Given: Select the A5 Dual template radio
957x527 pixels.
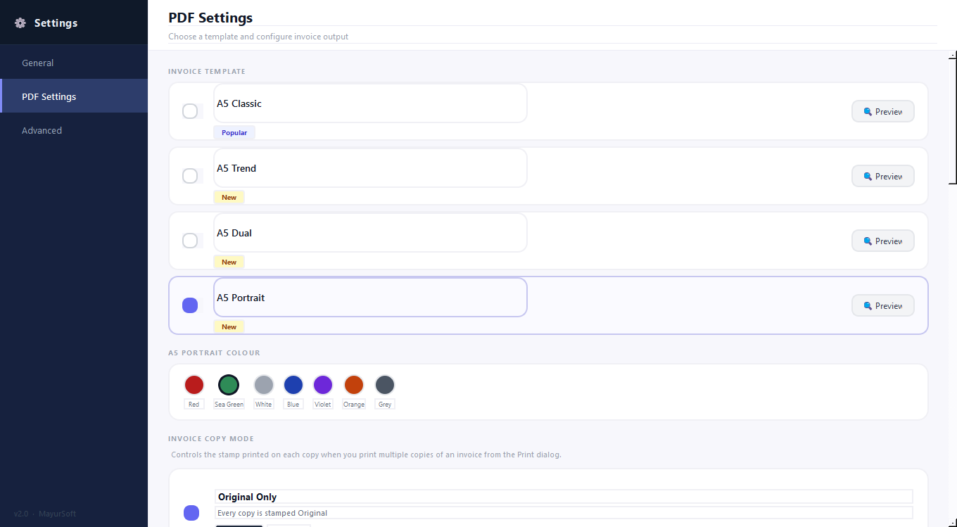Looking at the screenshot, I should [190, 241].
